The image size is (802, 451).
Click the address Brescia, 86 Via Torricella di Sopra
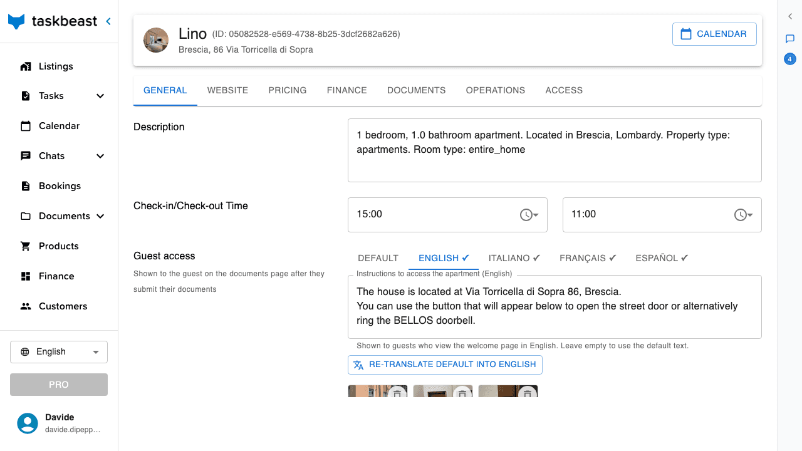(246, 49)
